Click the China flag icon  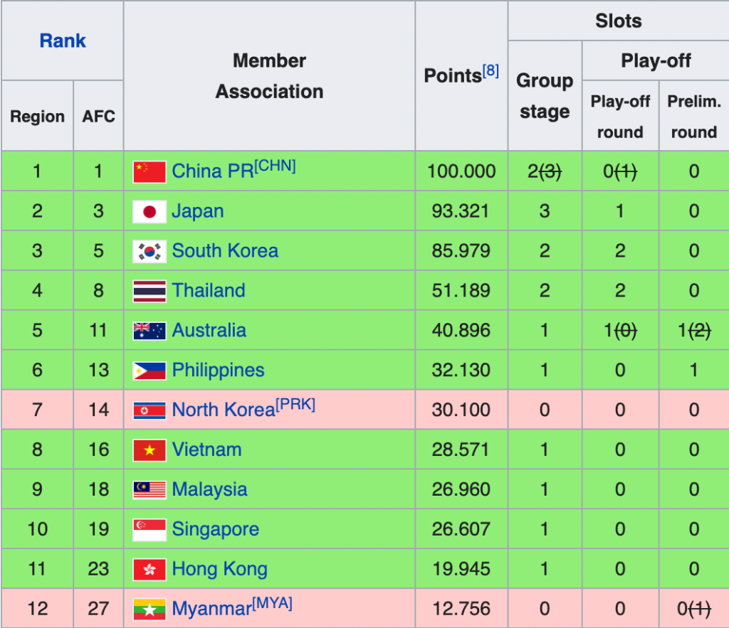point(150,172)
